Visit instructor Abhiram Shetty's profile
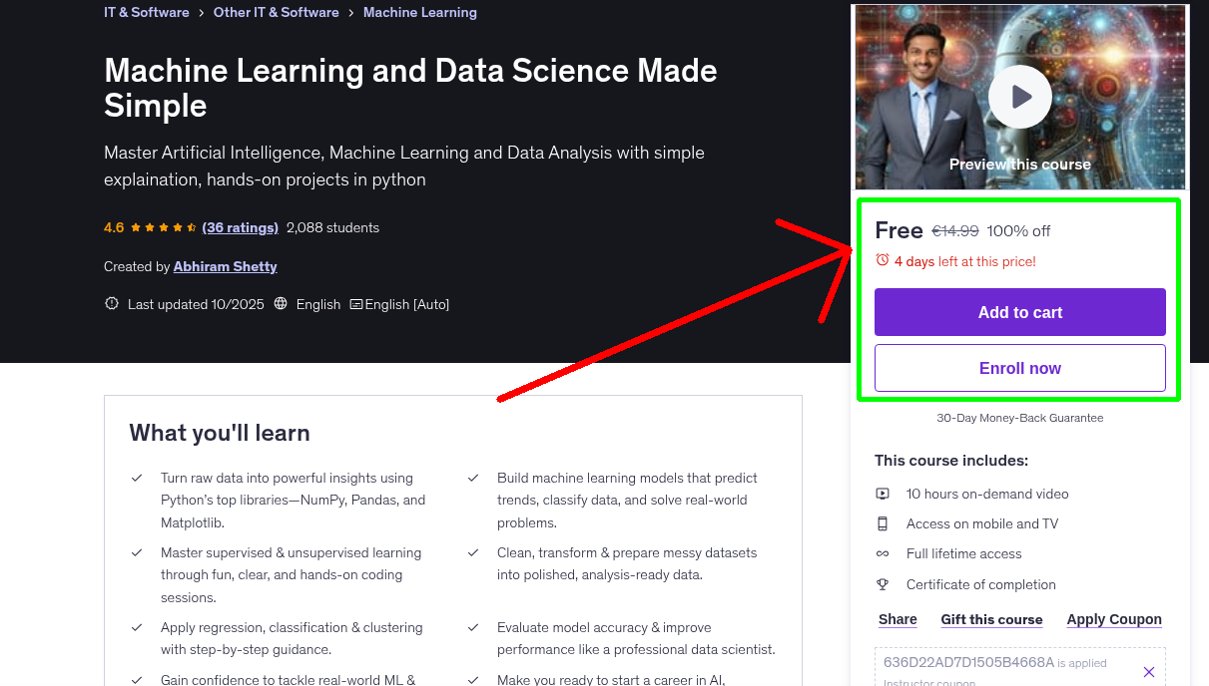The height and width of the screenshot is (686, 1209). pos(225,266)
